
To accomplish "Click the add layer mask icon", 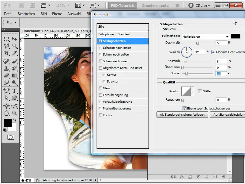I will click(x=190, y=177).
